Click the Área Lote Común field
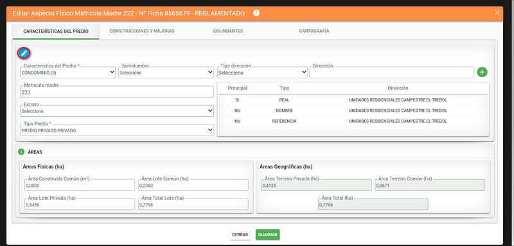 pyautogui.click(x=193, y=185)
